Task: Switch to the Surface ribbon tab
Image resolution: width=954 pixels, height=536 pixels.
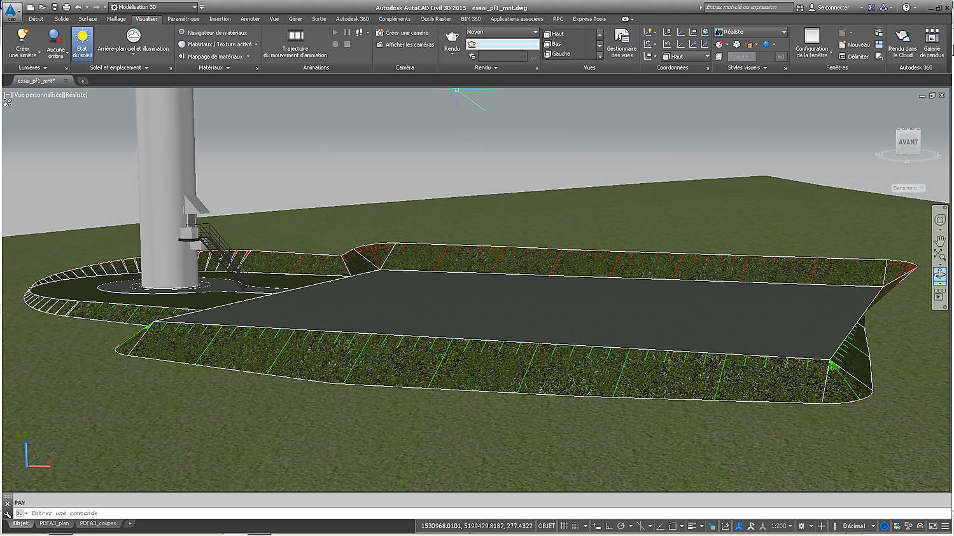Action: click(88, 19)
